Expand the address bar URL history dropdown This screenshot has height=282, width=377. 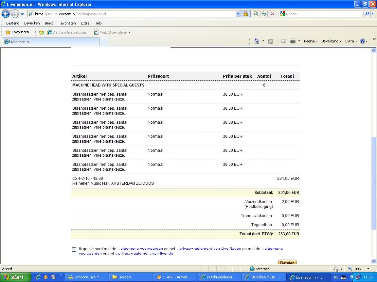pos(238,14)
